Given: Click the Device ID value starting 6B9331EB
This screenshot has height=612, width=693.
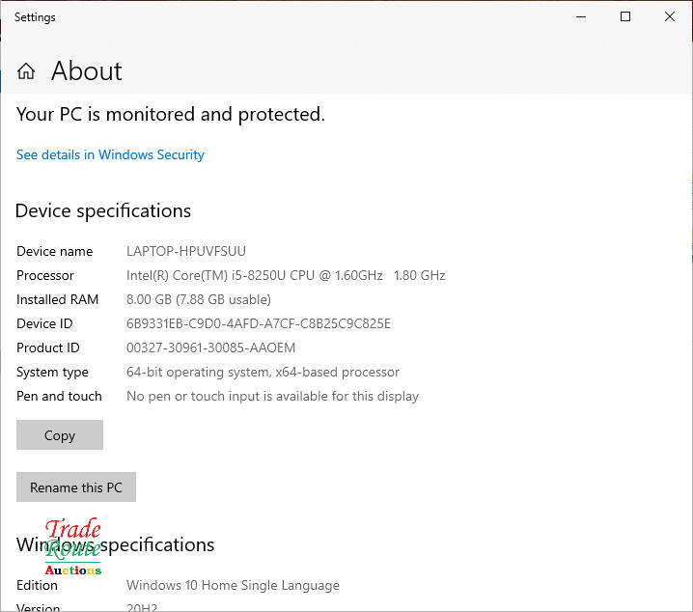Looking at the screenshot, I should coord(259,323).
